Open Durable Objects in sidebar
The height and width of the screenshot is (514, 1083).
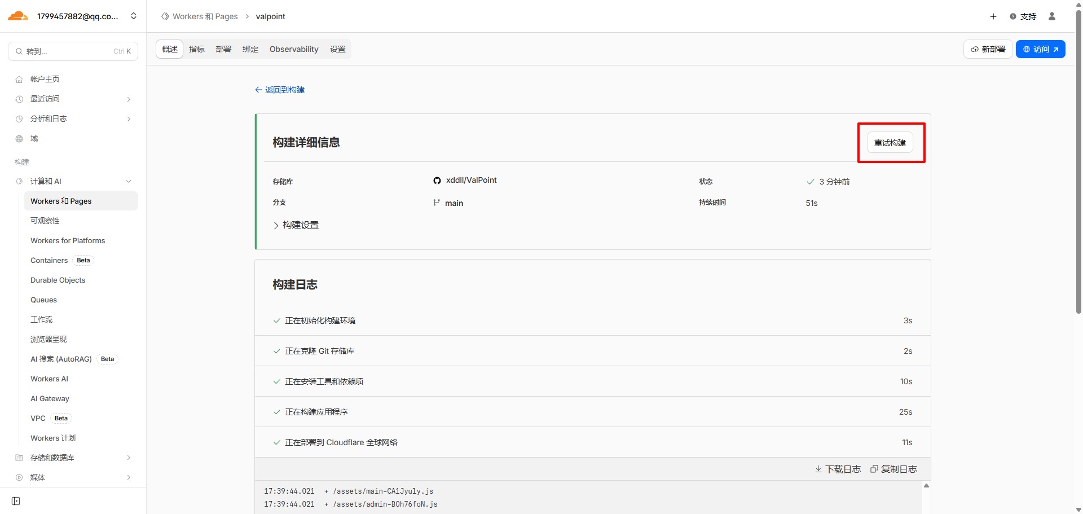58,280
